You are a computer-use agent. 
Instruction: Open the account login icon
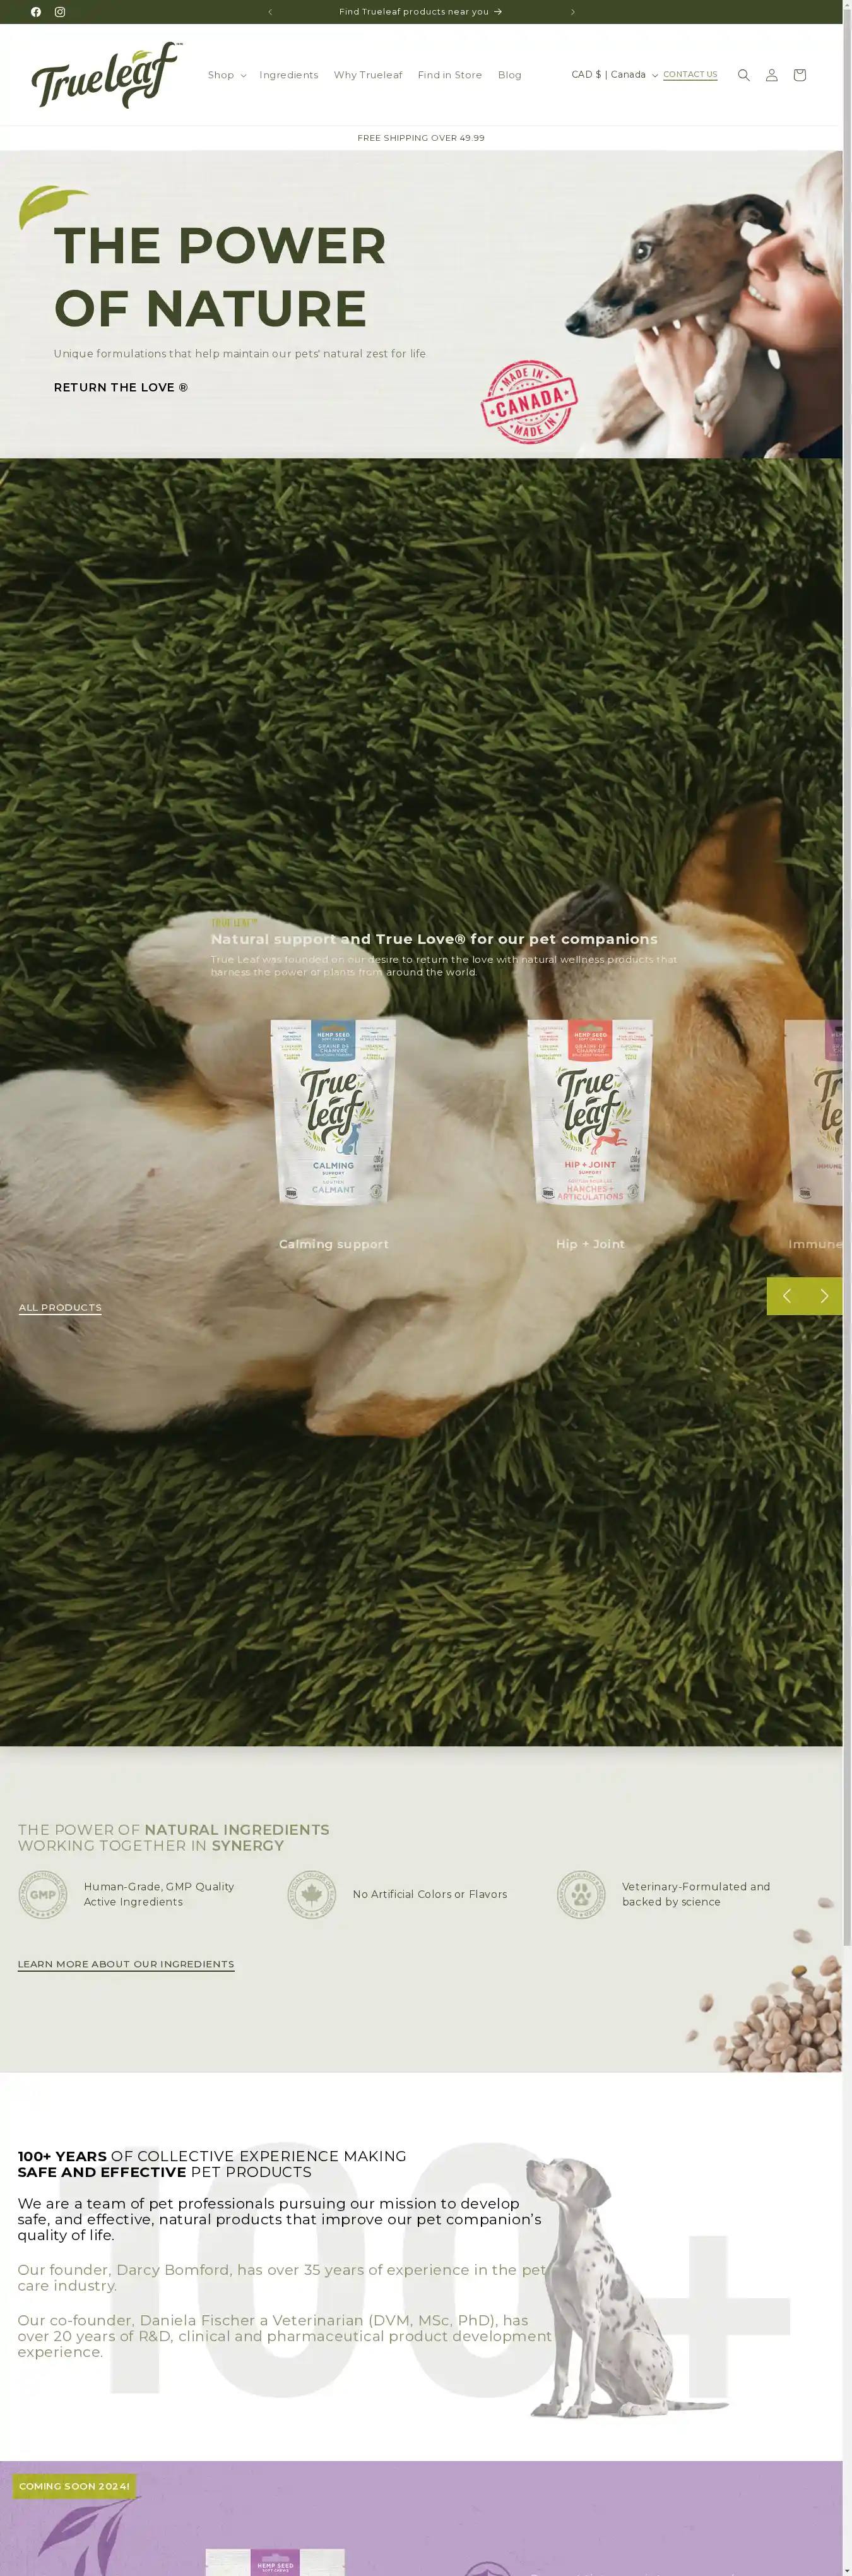pos(771,75)
